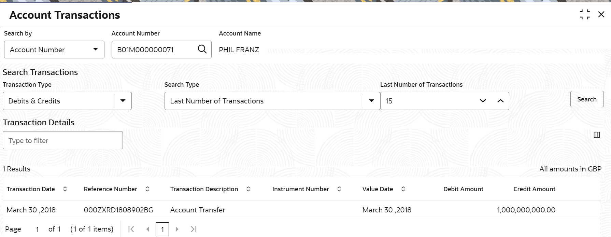Image resolution: width=611 pixels, height=237 pixels.
Task: Go to the first page icon
Action: click(x=131, y=229)
